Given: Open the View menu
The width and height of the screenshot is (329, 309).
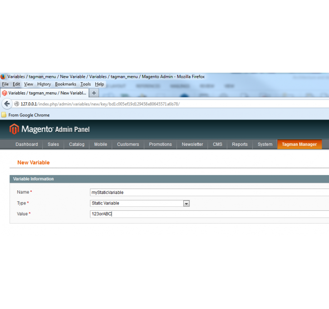Looking at the screenshot, I should coord(29,84).
